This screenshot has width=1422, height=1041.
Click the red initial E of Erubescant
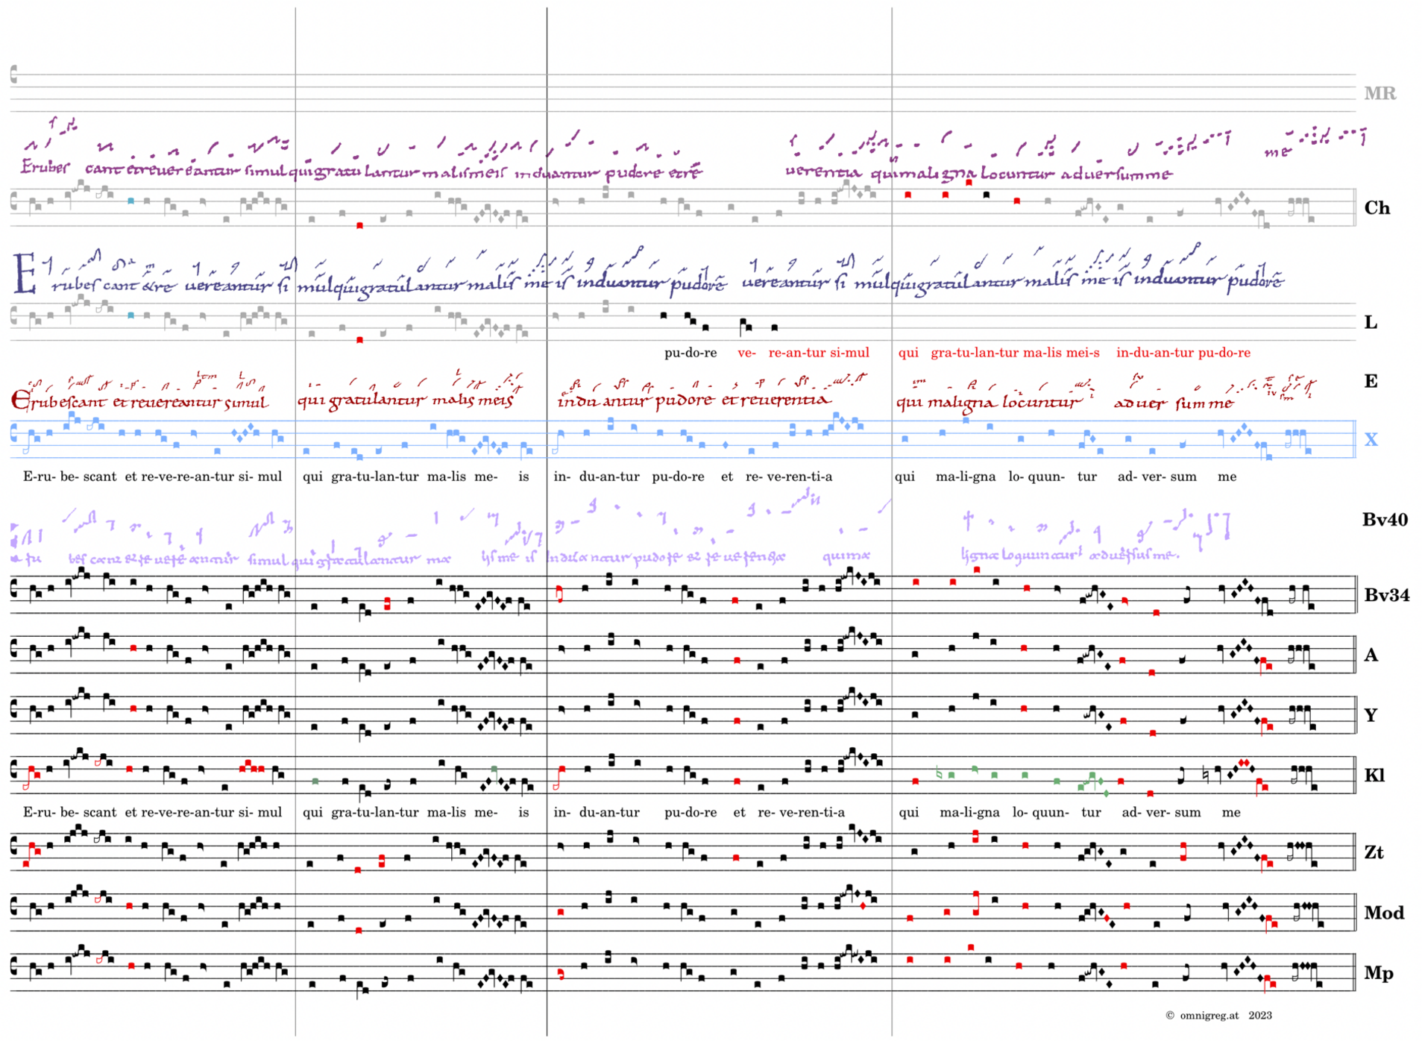point(20,401)
